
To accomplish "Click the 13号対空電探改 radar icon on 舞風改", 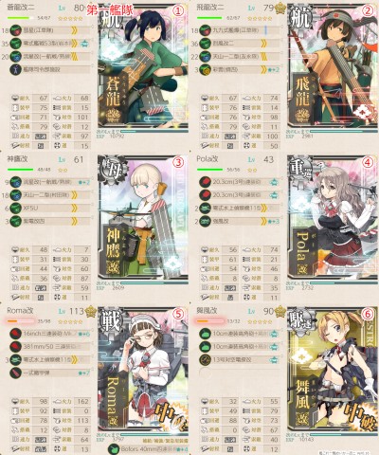I will (205, 359).
